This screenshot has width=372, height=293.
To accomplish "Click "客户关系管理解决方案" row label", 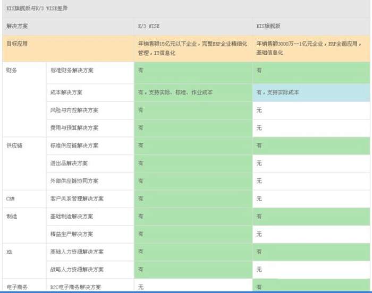I will point(77,199).
